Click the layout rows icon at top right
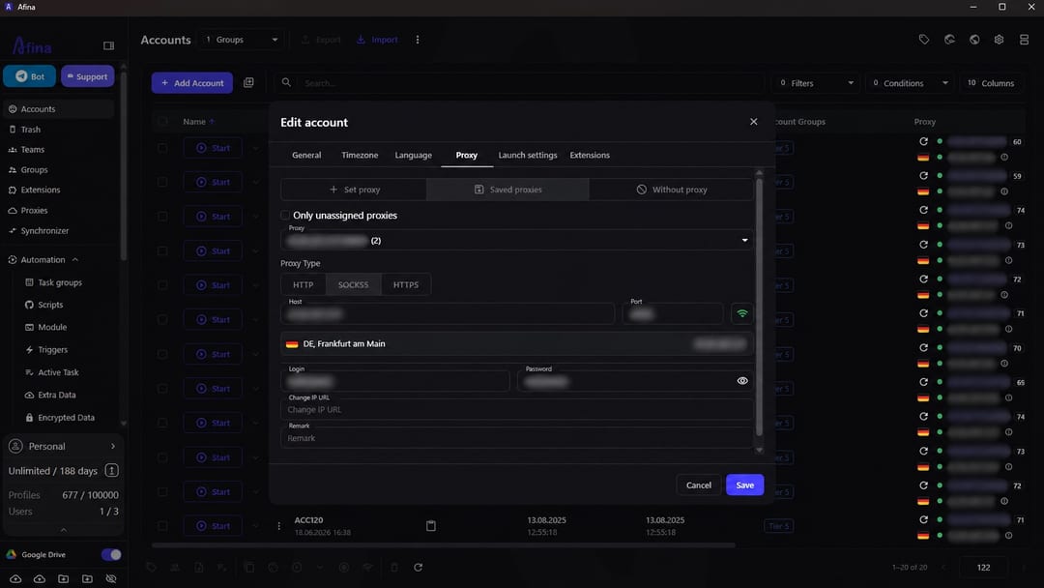1044x588 pixels. click(1024, 40)
